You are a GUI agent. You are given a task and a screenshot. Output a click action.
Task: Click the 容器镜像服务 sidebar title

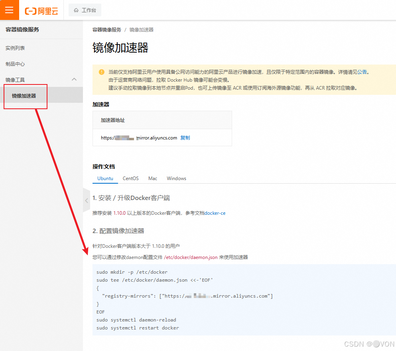(x=22, y=29)
